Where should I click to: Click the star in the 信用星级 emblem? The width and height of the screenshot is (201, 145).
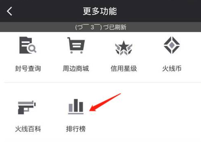point(123,46)
